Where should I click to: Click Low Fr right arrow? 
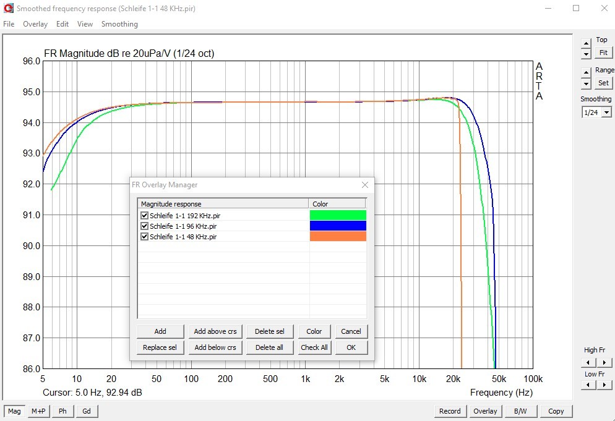[604, 385]
